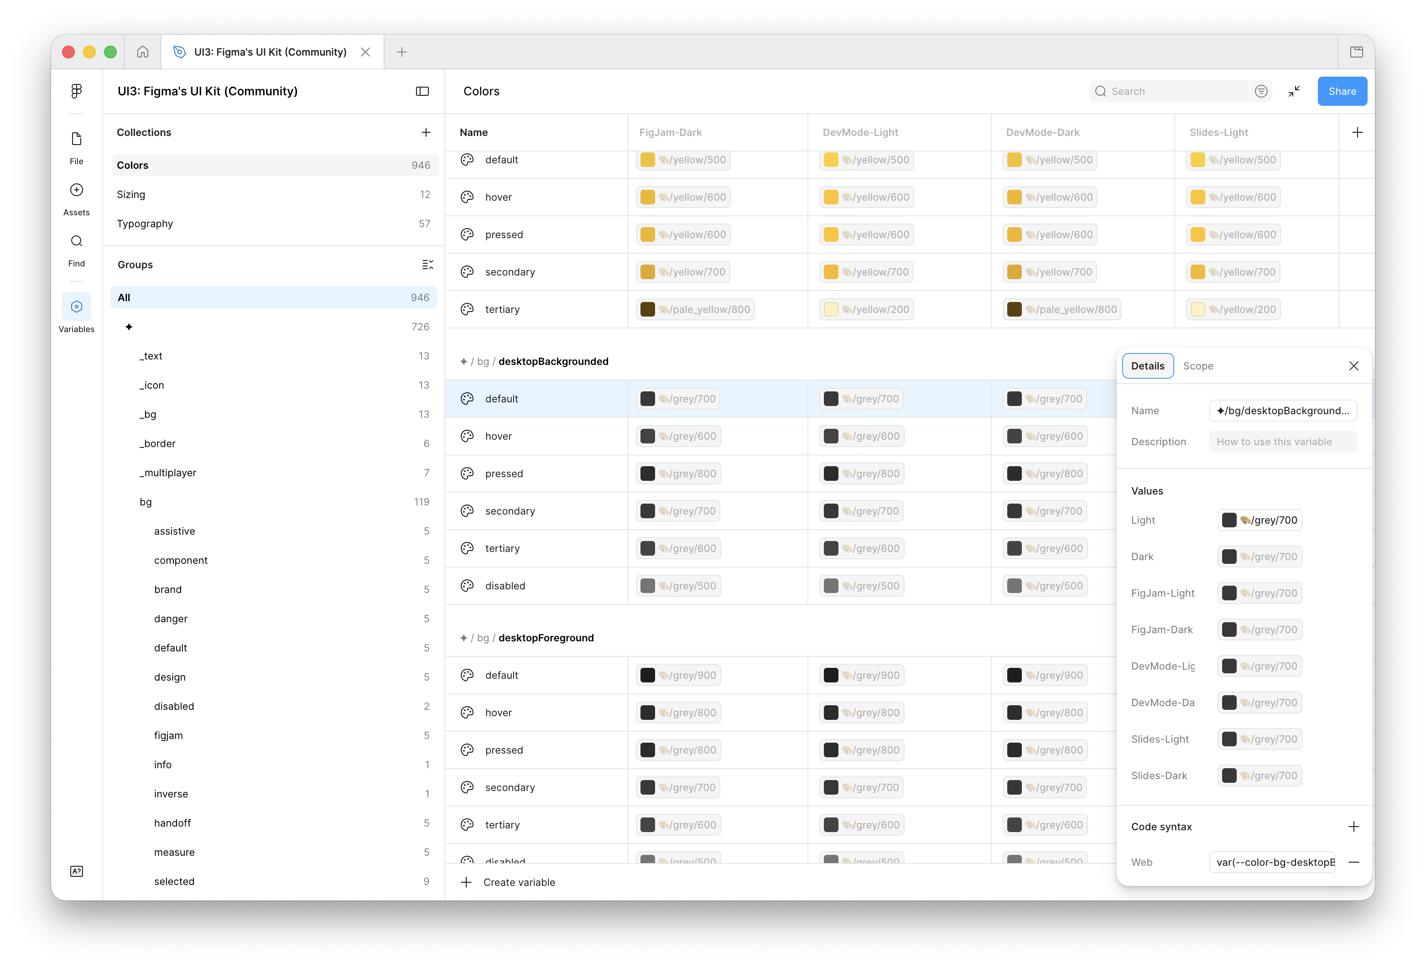The width and height of the screenshot is (1426, 968).
Task: Remove the Web code syntax entry
Action: (x=1353, y=862)
